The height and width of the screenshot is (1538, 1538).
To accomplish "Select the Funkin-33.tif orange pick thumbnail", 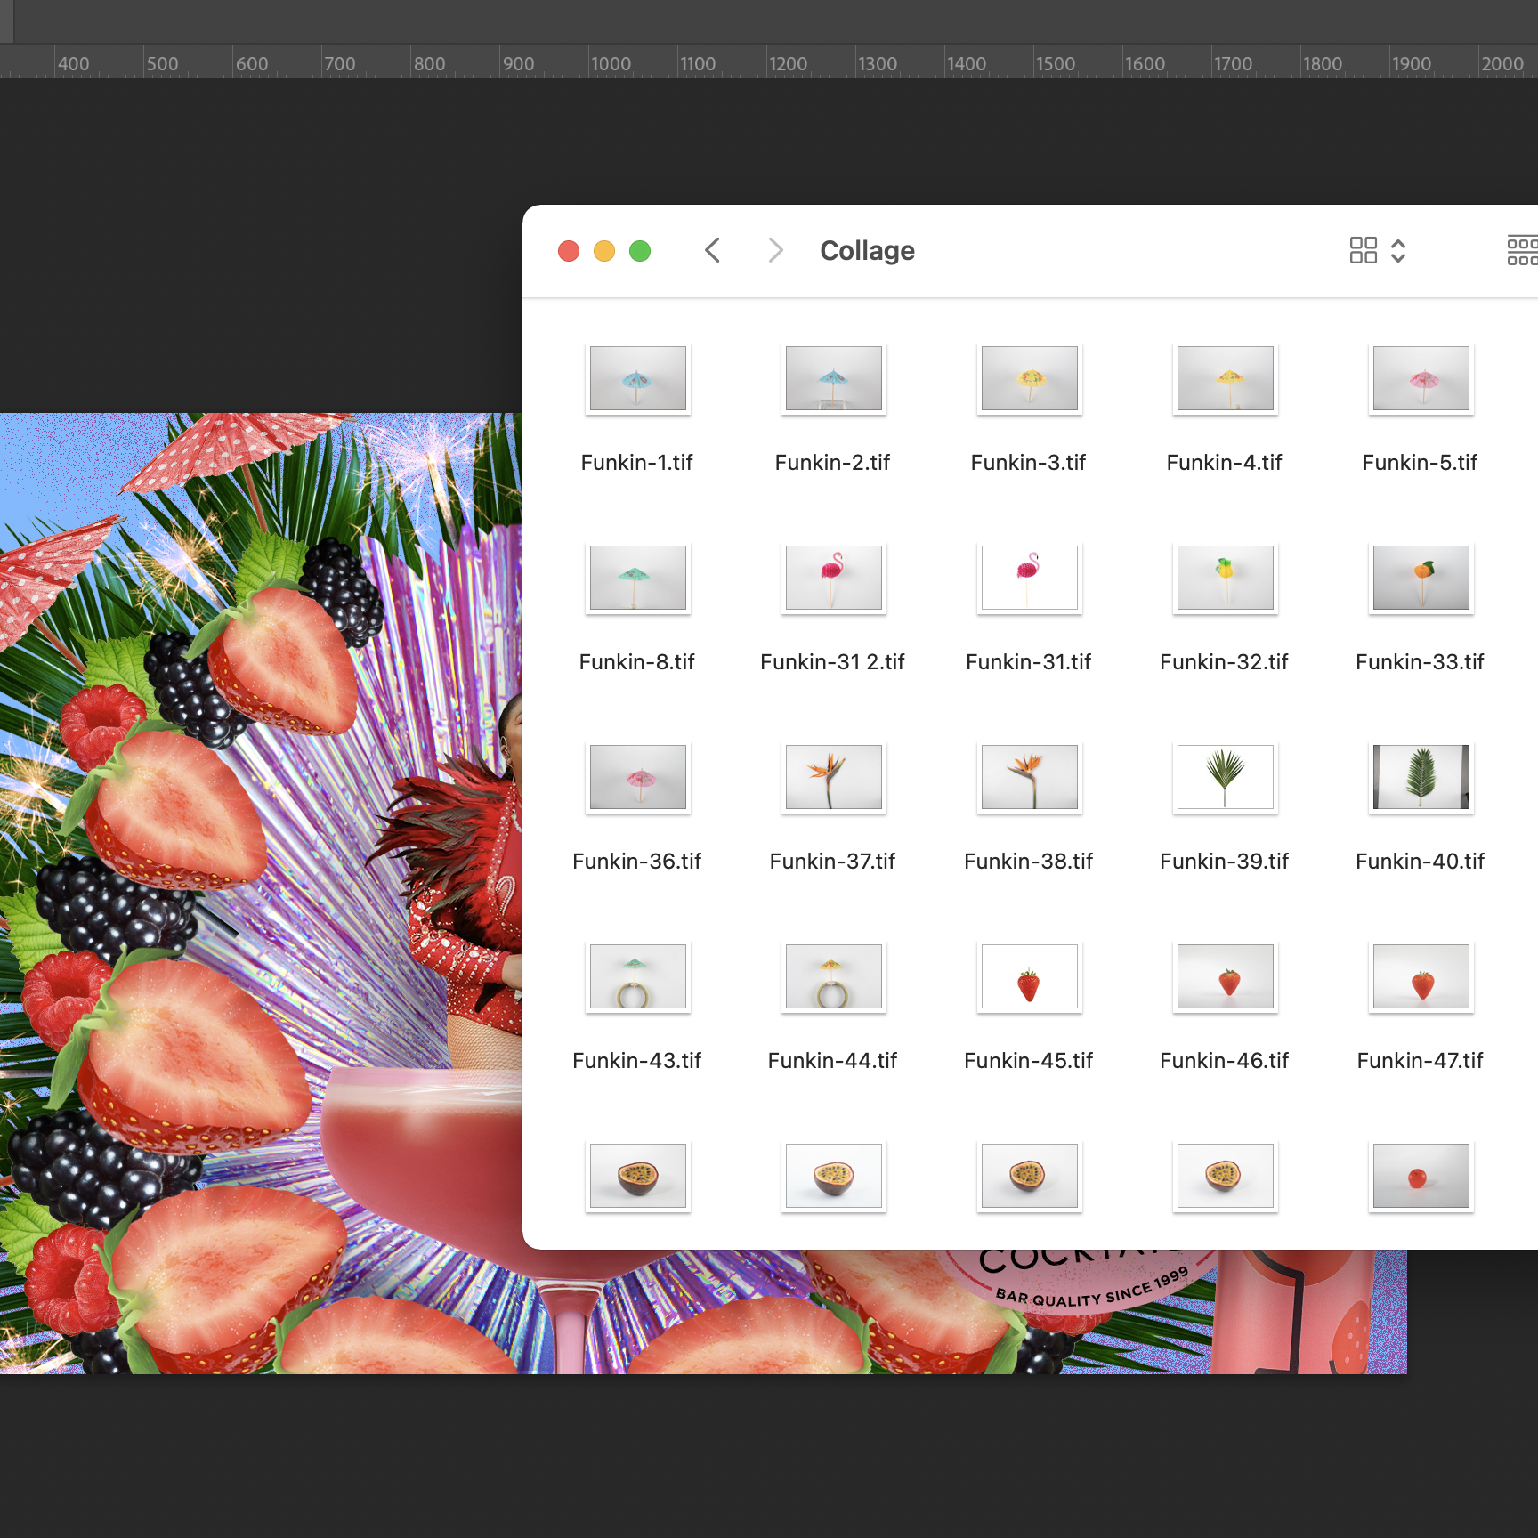I will click(x=1421, y=578).
